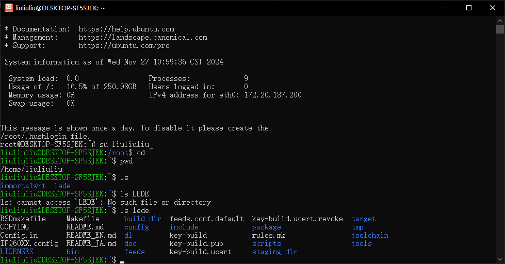Minimize the terminal window
This screenshot has width=505, height=264.
tap(446, 8)
